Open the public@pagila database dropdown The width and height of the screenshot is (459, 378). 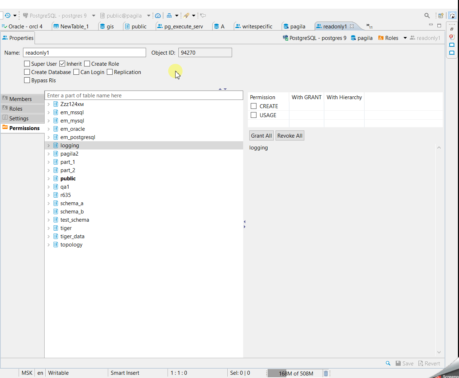(x=149, y=15)
